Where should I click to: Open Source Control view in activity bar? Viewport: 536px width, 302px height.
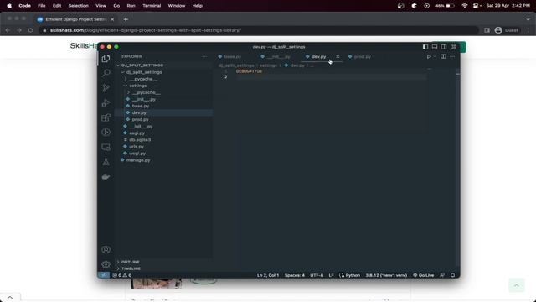[x=106, y=87]
